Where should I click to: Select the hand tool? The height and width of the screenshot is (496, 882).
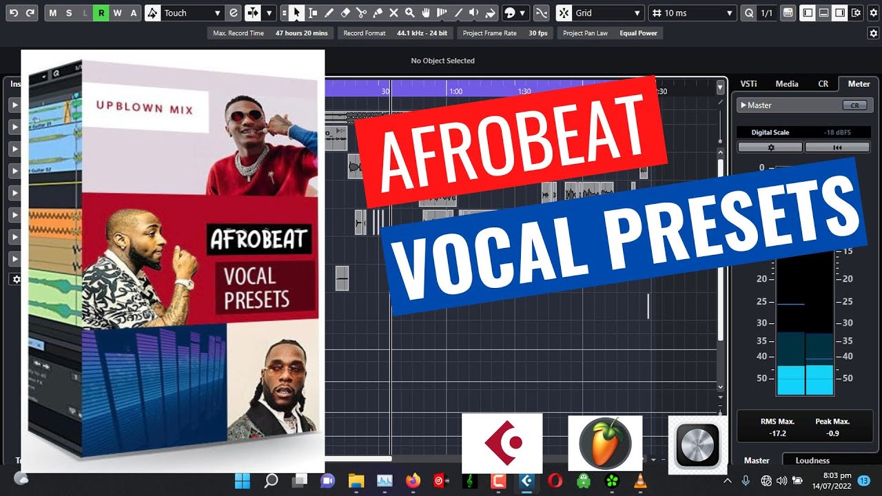(x=425, y=13)
